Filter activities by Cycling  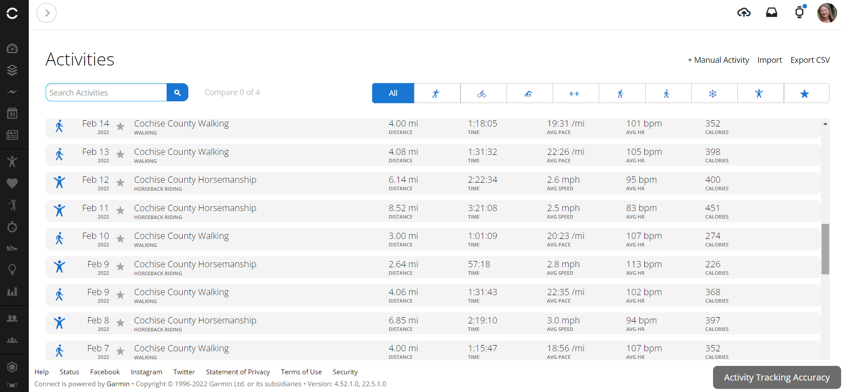click(x=482, y=93)
